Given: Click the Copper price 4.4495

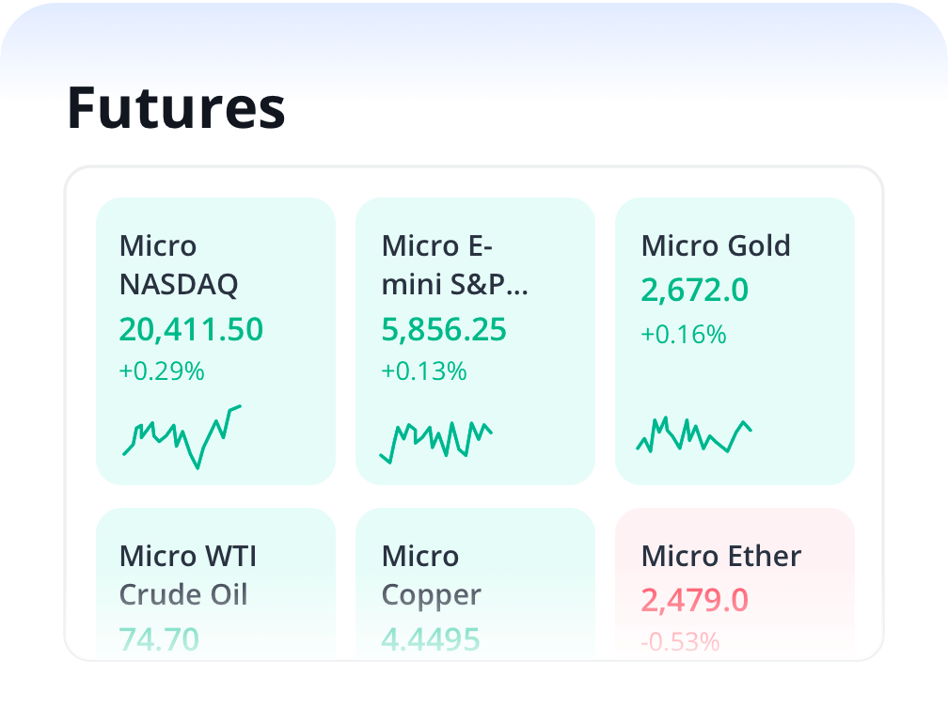Looking at the screenshot, I should [430, 639].
